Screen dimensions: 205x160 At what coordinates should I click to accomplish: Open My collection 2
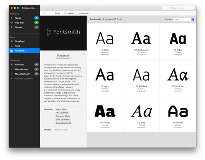pos(24,74)
